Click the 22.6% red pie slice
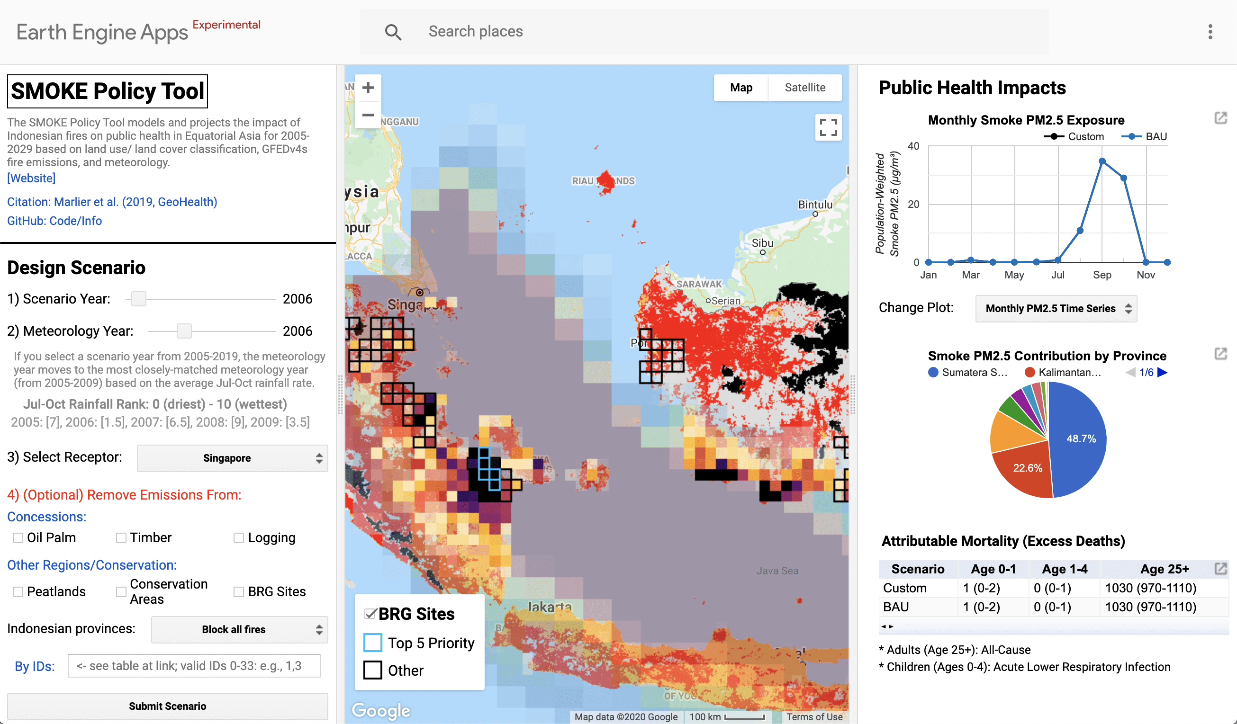 point(1027,468)
